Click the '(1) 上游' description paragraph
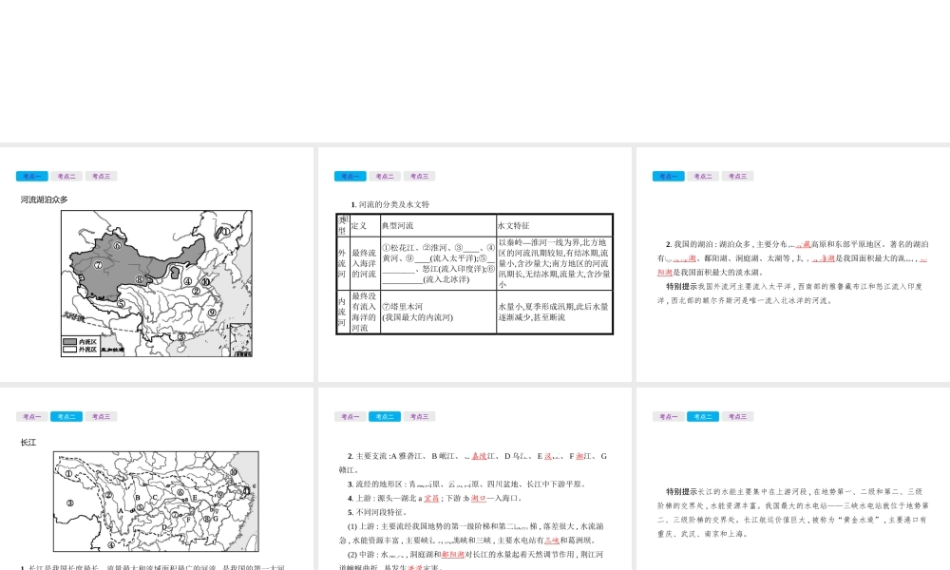Screen dimensions: 950x570 tap(471, 534)
